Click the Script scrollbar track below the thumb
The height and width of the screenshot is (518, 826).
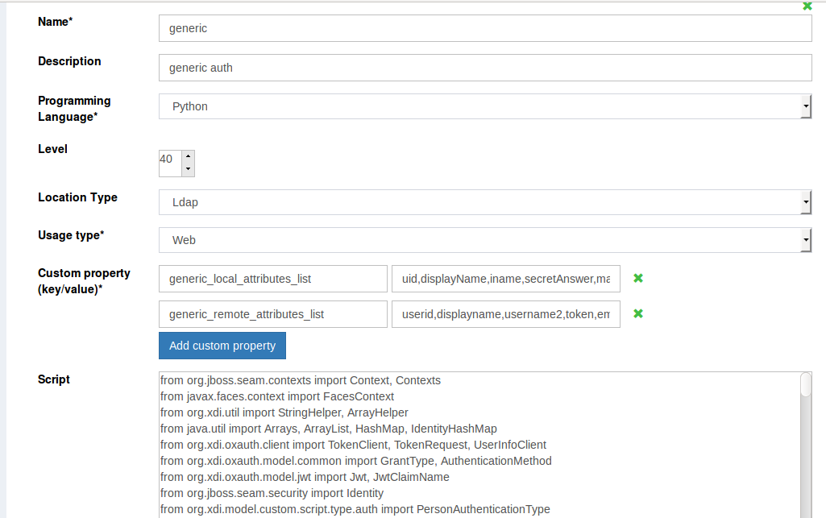[806, 467]
